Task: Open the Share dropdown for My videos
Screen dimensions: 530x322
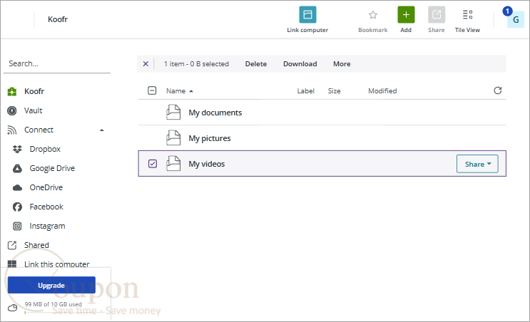Action: (x=477, y=164)
